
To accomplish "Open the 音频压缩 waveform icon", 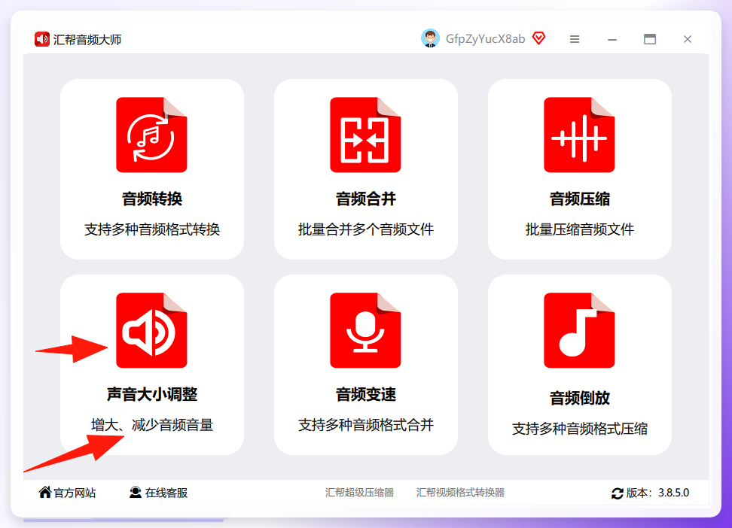I will [x=579, y=135].
